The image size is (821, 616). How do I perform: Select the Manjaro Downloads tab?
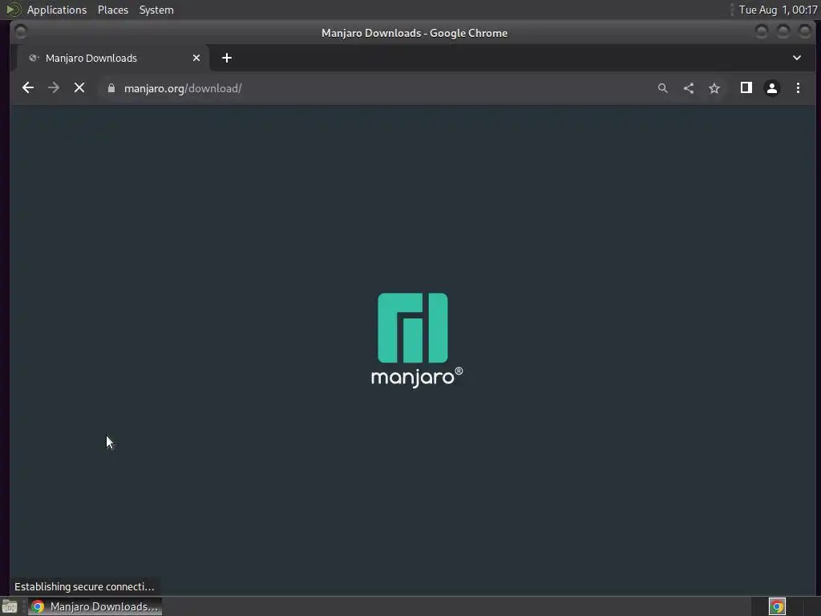[x=114, y=58]
